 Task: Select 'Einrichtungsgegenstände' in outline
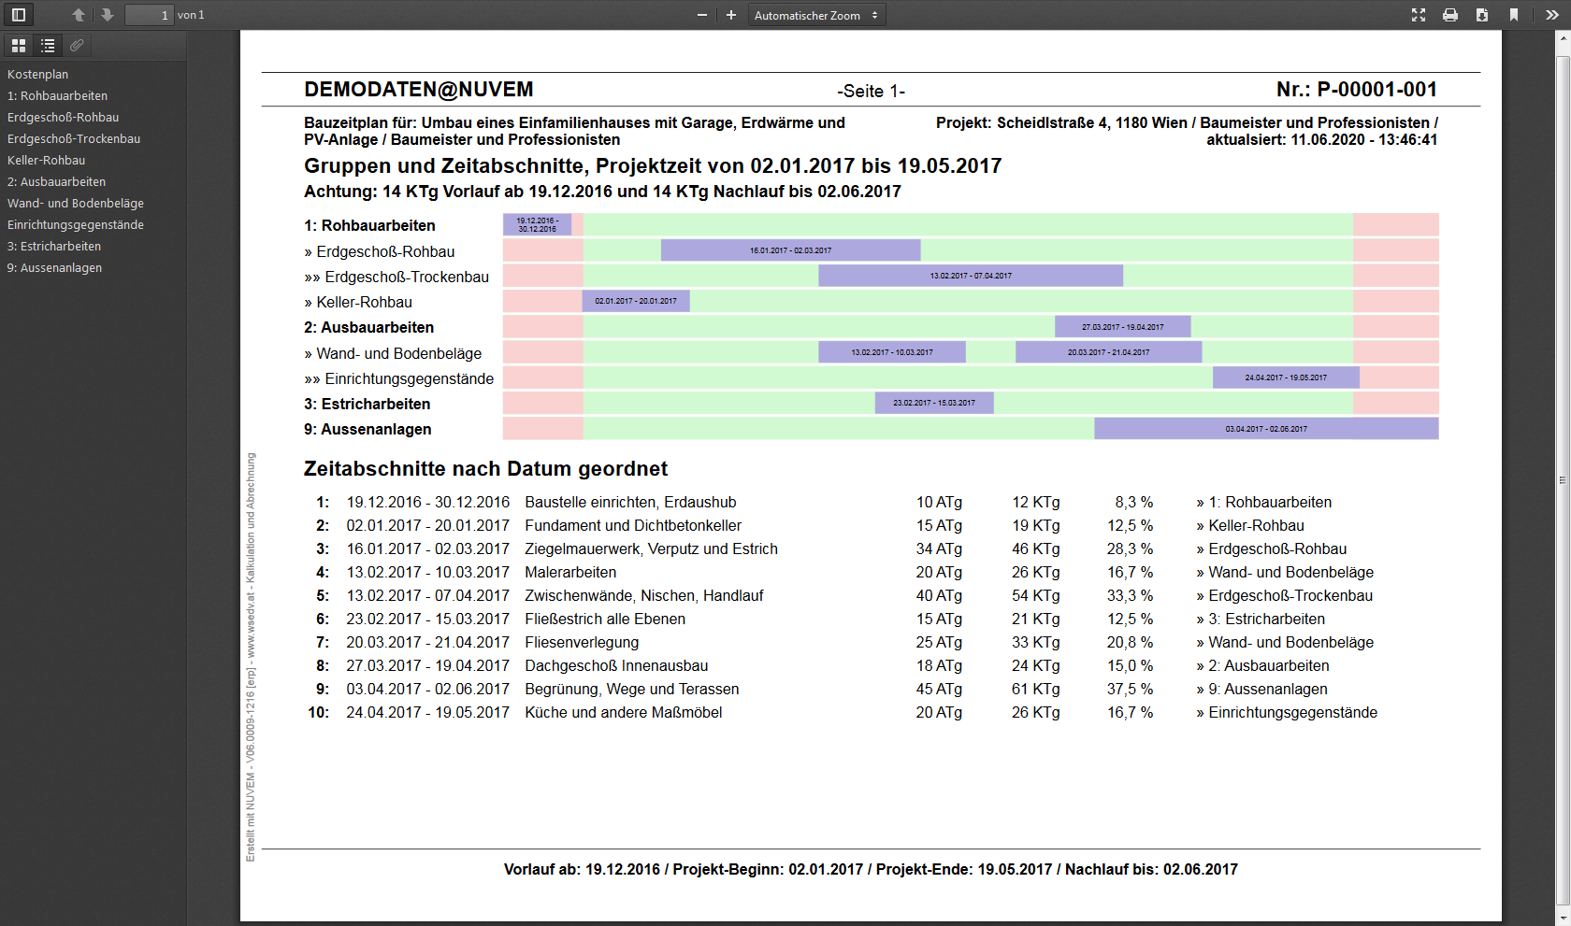76,225
